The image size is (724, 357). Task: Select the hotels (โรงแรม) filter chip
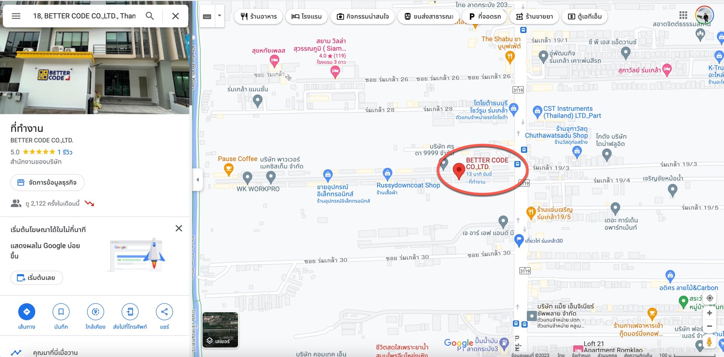click(307, 17)
